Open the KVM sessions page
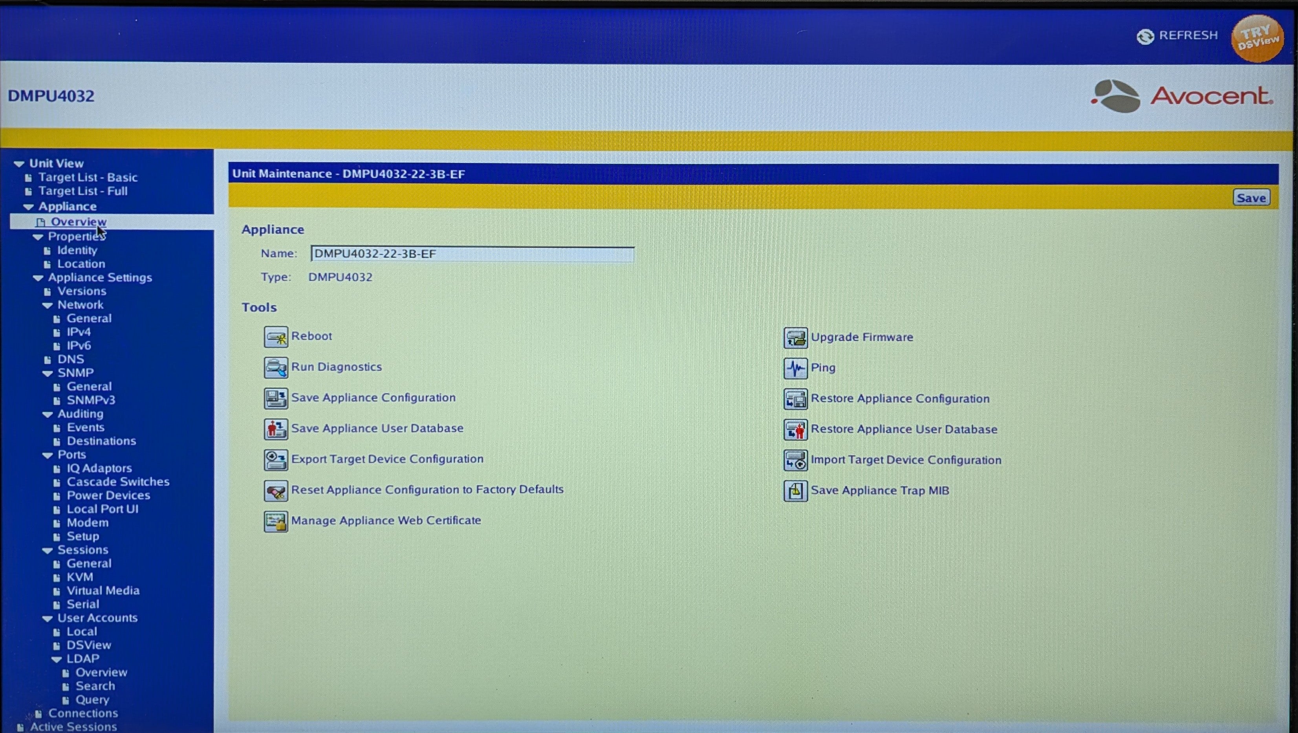The height and width of the screenshot is (733, 1298). click(80, 577)
